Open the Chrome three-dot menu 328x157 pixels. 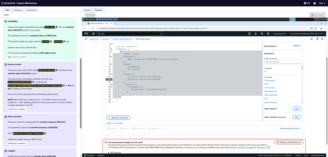coord(325,28)
